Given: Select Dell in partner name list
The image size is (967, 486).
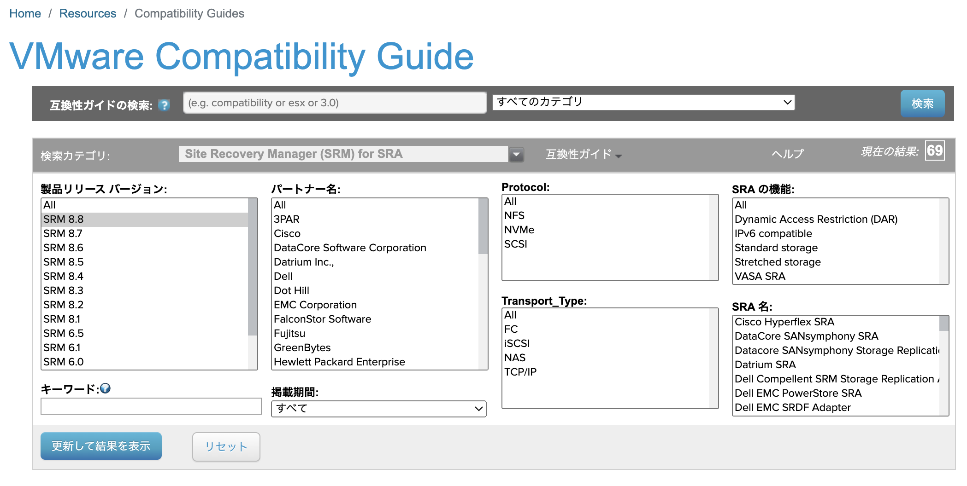Looking at the screenshot, I should pos(375,276).
